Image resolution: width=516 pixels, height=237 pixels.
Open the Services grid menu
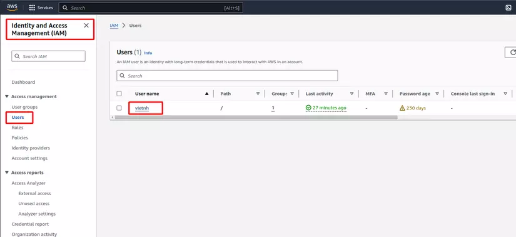coord(32,8)
